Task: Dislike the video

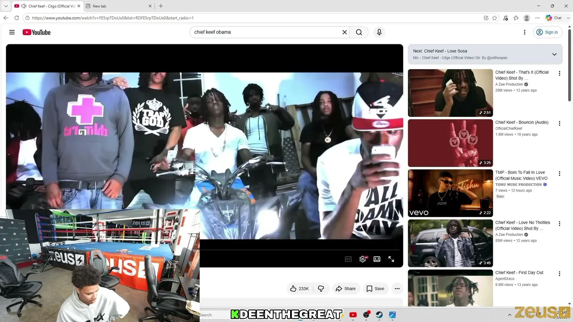Action: click(x=321, y=288)
